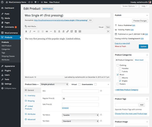Apply italic formatting in the editor toolbar

(x=30, y=31)
